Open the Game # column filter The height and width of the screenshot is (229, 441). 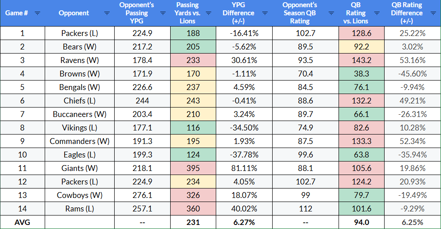37,13
